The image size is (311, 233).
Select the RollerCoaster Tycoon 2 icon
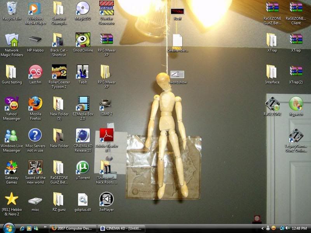59,72
